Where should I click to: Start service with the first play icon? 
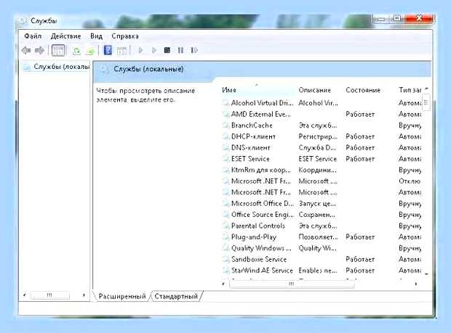click(x=140, y=51)
